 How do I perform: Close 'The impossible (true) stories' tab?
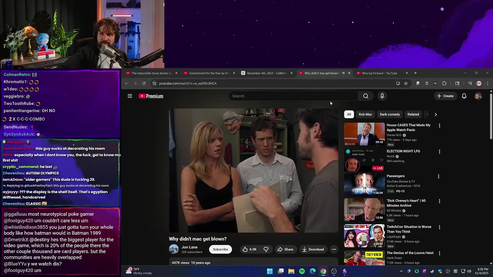click(176, 73)
